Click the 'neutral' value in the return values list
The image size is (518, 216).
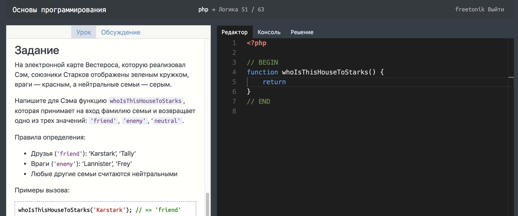coord(167,121)
